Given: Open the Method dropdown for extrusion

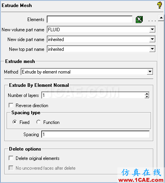Looking at the screenshot, I should coord(150,72).
